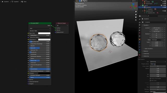
Task: Select Icosphere.002 object in outliner
Action: click(149, 11)
